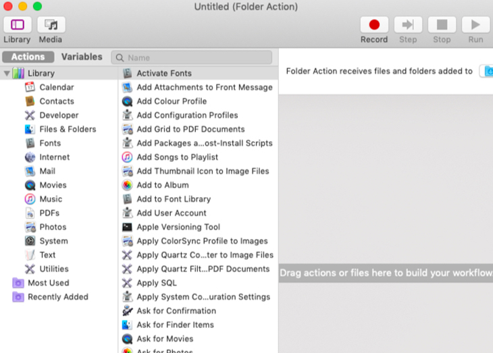Screen dimensions: 493x353
Task: Select the Photos category icon
Action: (x=30, y=227)
